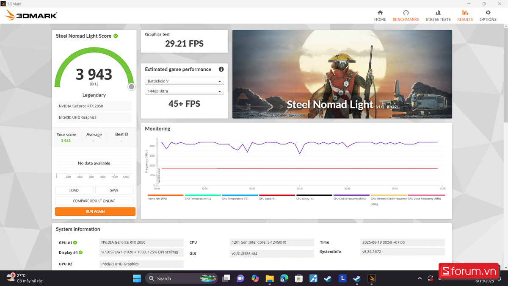Click the 12th Gen Intel Core i5-12450HX value
Image resolution: width=508 pixels, height=286 pixels.
[271, 242]
